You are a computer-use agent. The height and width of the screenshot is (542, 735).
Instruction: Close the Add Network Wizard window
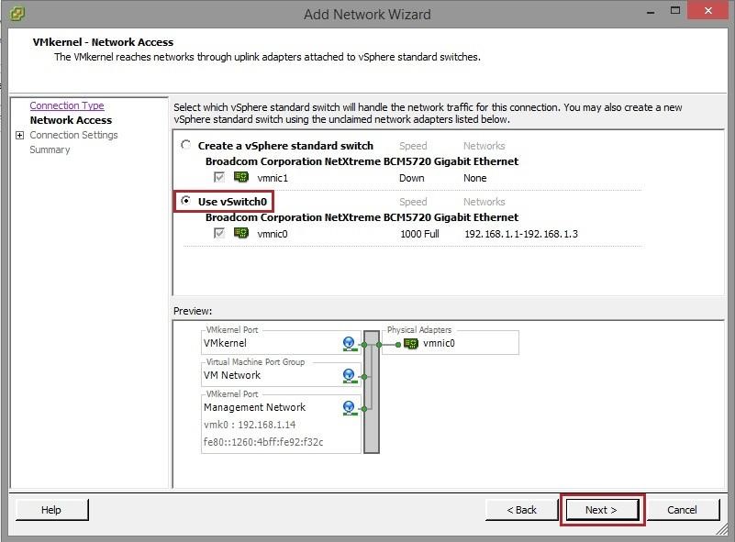coord(708,10)
